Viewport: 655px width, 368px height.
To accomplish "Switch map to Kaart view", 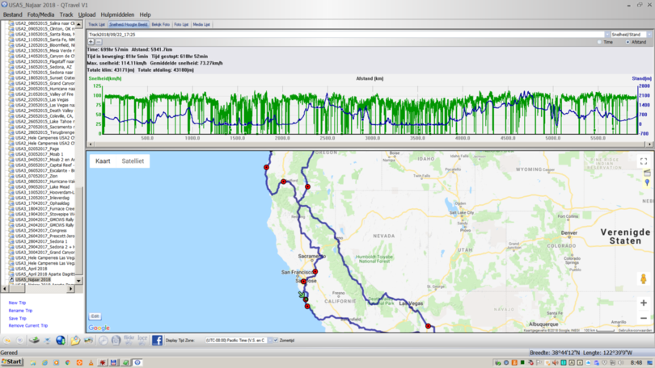I will 103,161.
